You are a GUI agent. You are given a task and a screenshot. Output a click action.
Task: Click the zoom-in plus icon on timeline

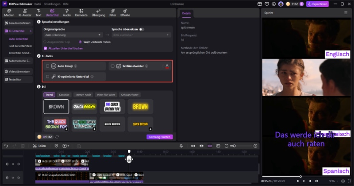point(255,146)
